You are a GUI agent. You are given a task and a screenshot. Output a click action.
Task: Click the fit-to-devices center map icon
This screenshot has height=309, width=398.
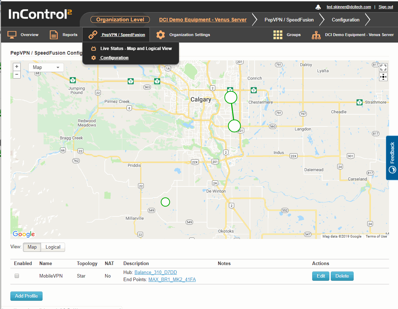point(383,76)
